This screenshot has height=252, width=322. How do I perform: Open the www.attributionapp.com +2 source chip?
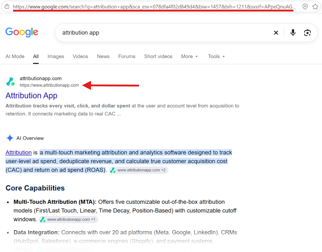pyautogui.click(x=139, y=170)
